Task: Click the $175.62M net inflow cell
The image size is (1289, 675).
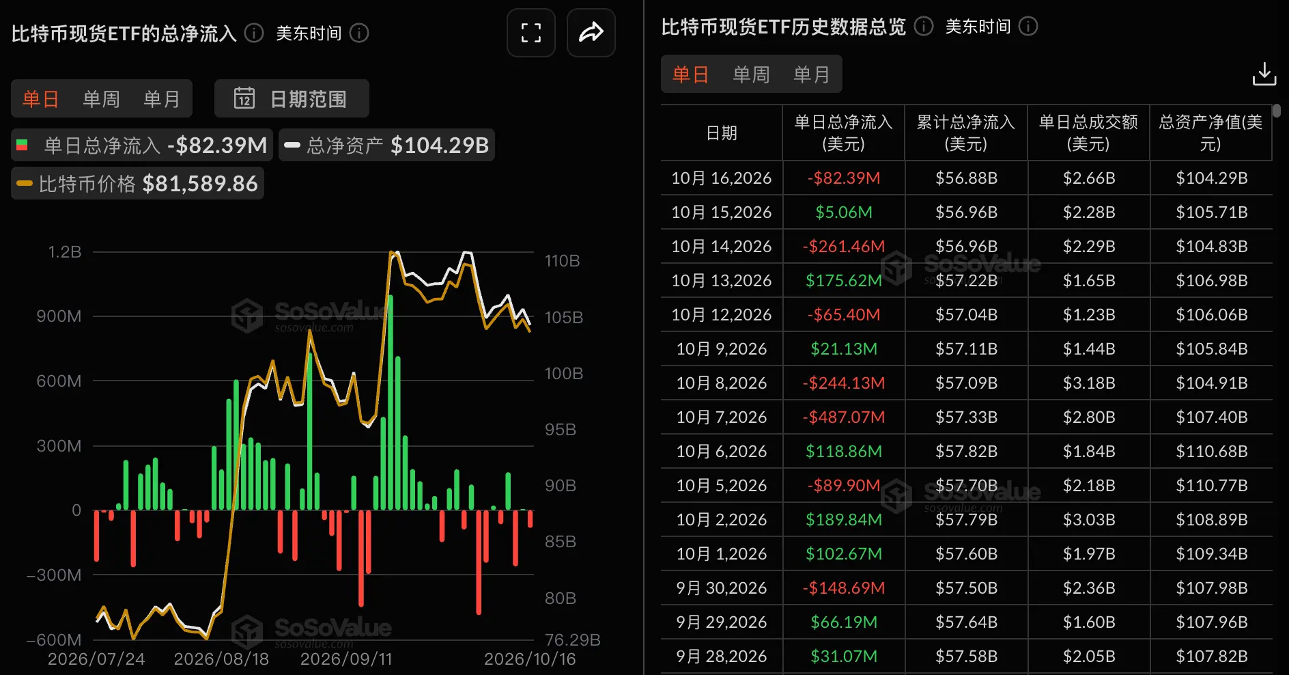Action: [x=844, y=280]
